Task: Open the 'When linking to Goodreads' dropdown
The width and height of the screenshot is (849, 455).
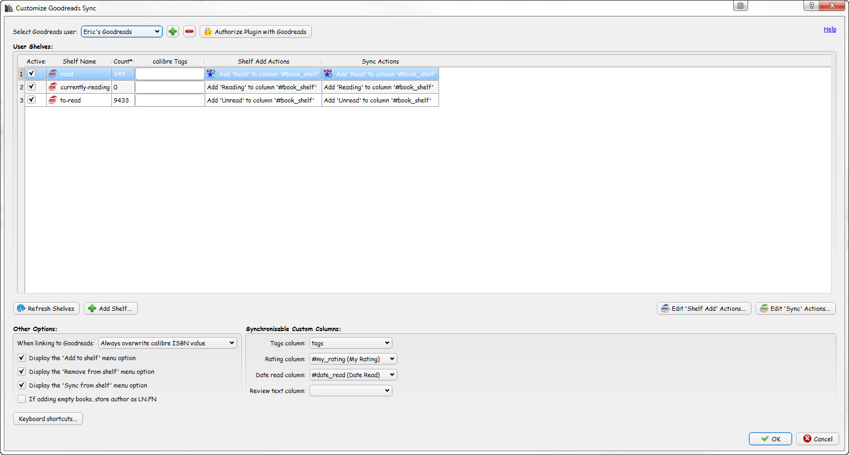Action: click(167, 343)
